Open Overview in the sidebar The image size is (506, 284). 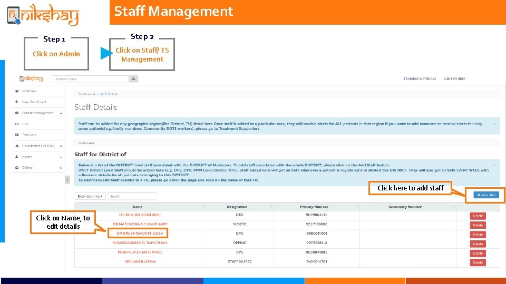click(x=29, y=91)
